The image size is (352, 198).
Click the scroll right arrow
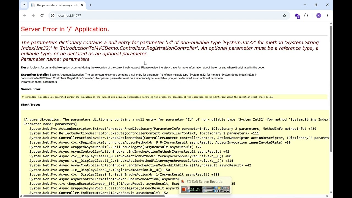327,196
